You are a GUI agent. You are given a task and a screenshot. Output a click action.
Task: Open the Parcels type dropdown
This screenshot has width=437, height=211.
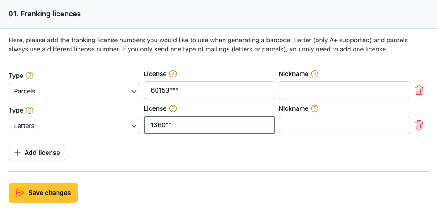point(74,91)
